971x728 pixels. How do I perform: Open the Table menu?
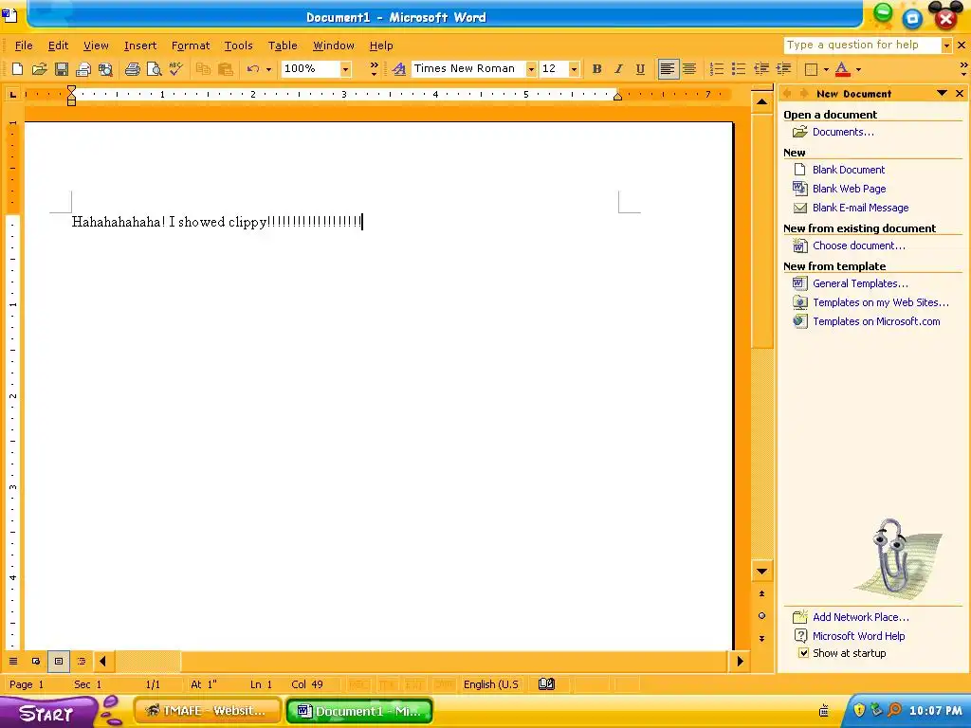click(x=283, y=45)
